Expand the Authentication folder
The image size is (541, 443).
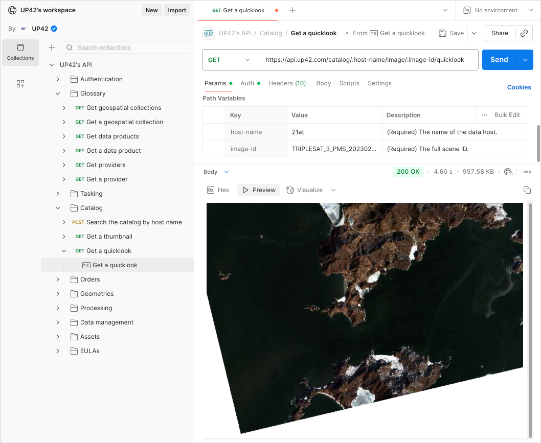(x=58, y=79)
